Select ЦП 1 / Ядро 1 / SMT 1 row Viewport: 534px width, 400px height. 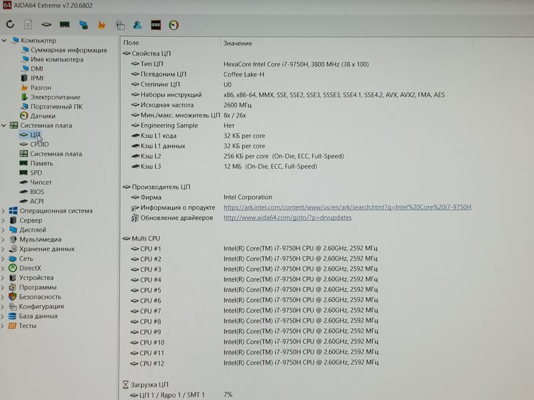coord(181,395)
